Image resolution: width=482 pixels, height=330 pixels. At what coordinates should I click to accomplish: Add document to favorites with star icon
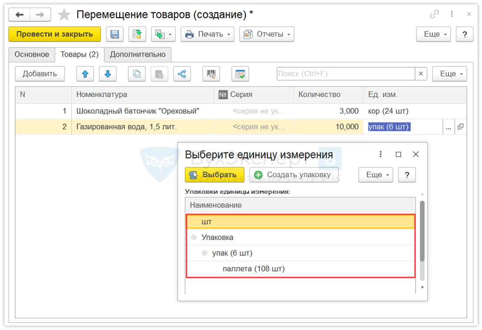pyautogui.click(x=64, y=15)
